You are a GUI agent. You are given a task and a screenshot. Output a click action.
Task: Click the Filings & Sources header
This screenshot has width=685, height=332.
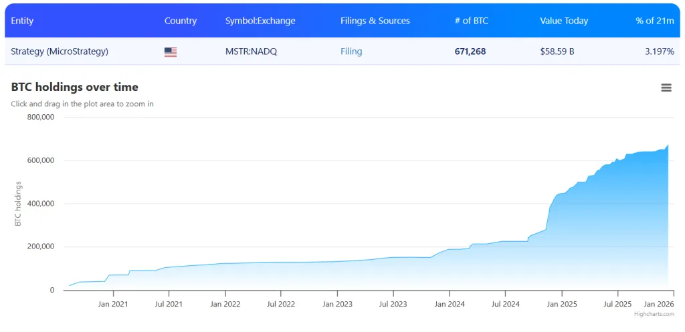[375, 21]
